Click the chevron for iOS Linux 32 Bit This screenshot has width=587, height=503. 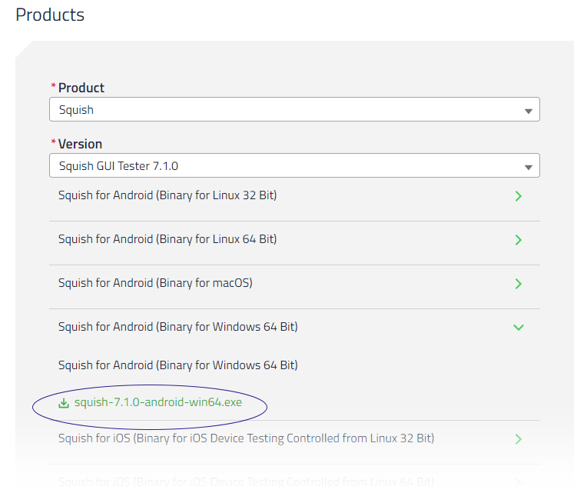[519, 439]
